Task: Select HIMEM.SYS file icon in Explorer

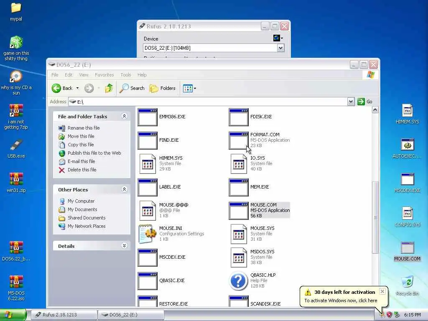Action: point(148,164)
